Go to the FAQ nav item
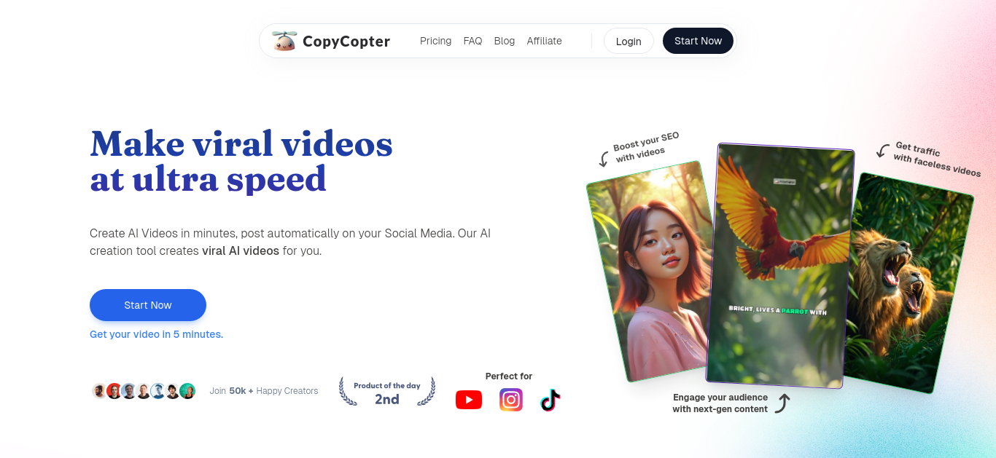The width and height of the screenshot is (996, 458). (472, 41)
